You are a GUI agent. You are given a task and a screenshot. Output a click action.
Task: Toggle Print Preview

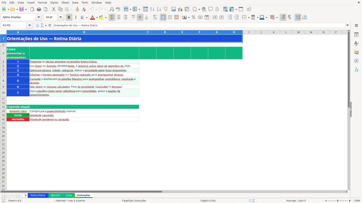point(46,9)
